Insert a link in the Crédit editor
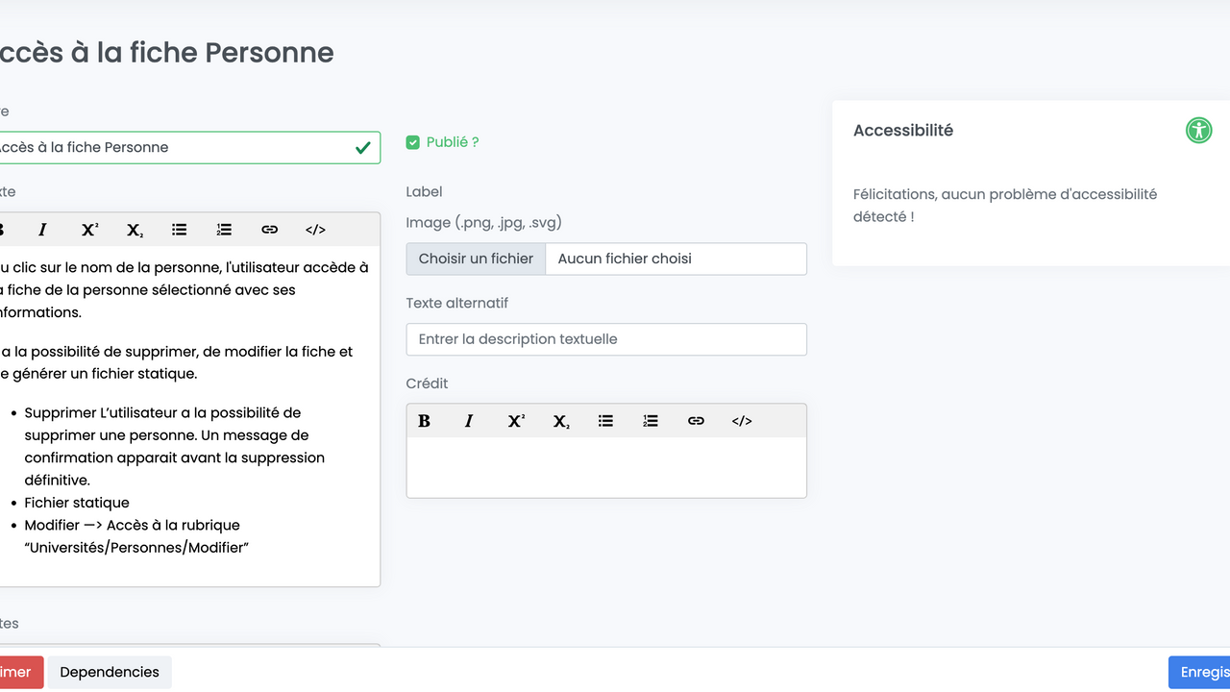This screenshot has height=692, width=1230. (x=696, y=421)
